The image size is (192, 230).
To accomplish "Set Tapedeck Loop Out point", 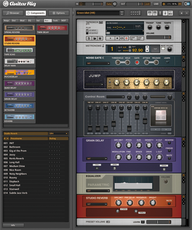I will [x=140, y=38].
